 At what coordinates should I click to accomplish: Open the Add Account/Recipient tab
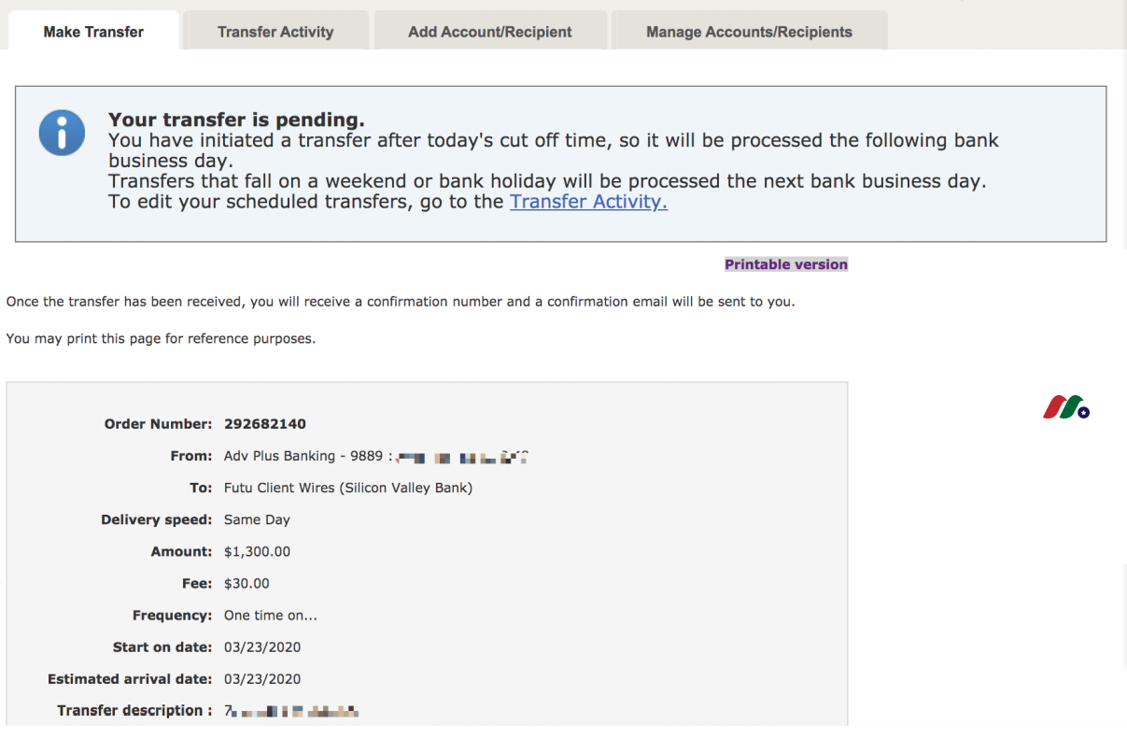point(490,32)
